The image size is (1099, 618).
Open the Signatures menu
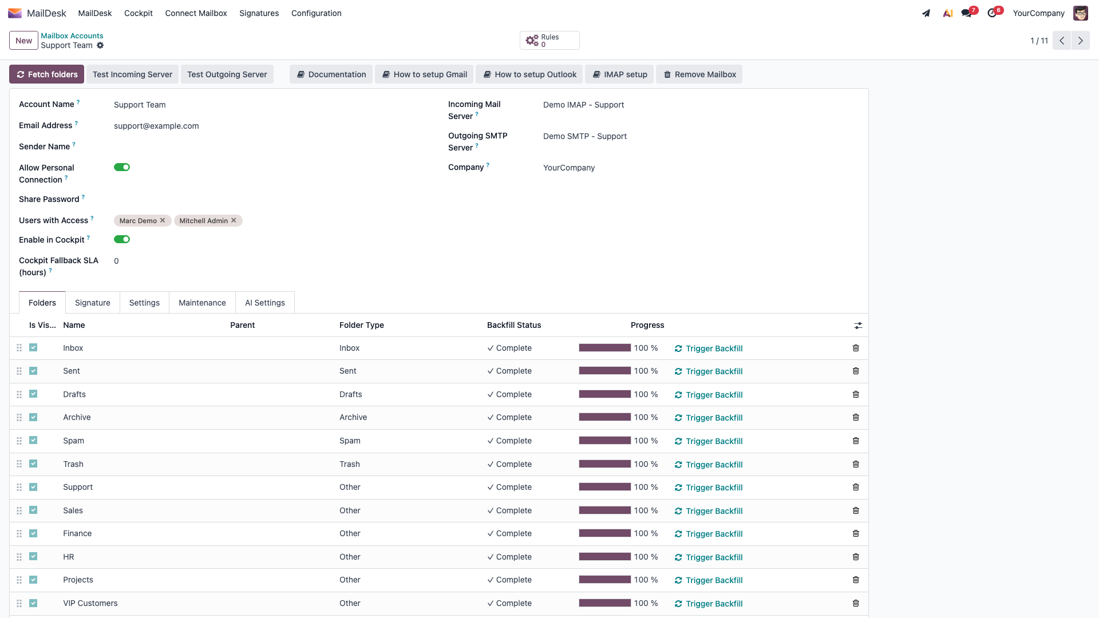pyautogui.click(x=259, y=13)
